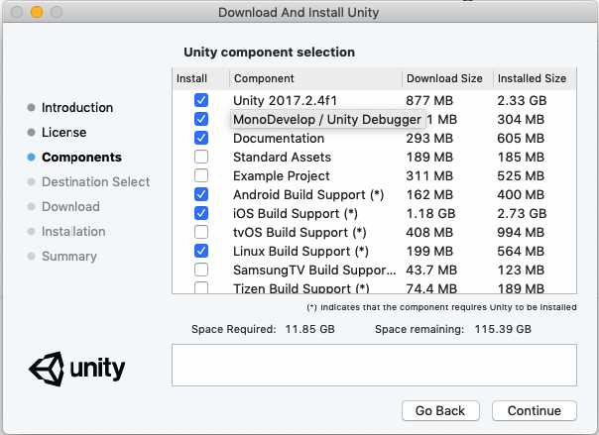Click the 1.18 GB download size cell
Image resolution: width=599 pixels, height=435 pixels.
pyautogui.click(x=430, y=213)
